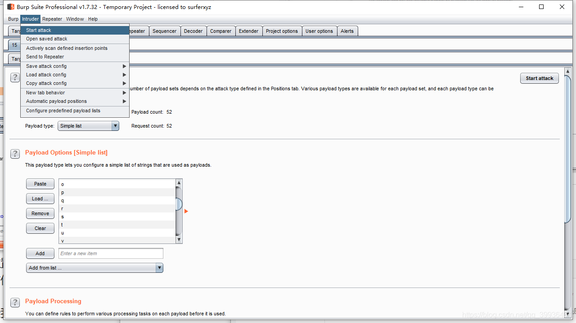
Task: Switch to the Project options tab
Action: click(x=282, y=31)
